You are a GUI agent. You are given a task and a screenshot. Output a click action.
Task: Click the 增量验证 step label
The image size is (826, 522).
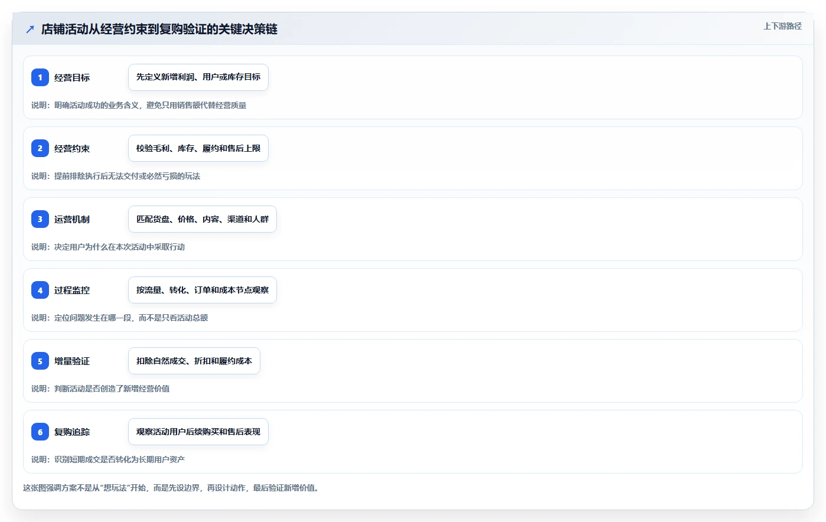pos(72,361)
